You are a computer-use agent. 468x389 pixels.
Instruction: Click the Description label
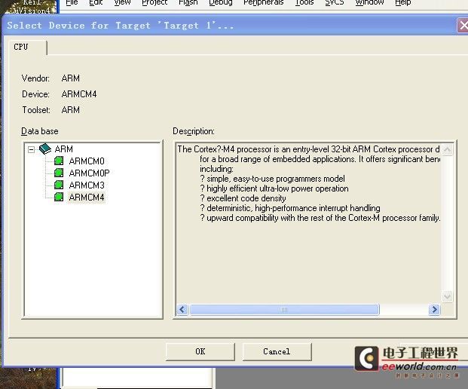click(194, 131)
